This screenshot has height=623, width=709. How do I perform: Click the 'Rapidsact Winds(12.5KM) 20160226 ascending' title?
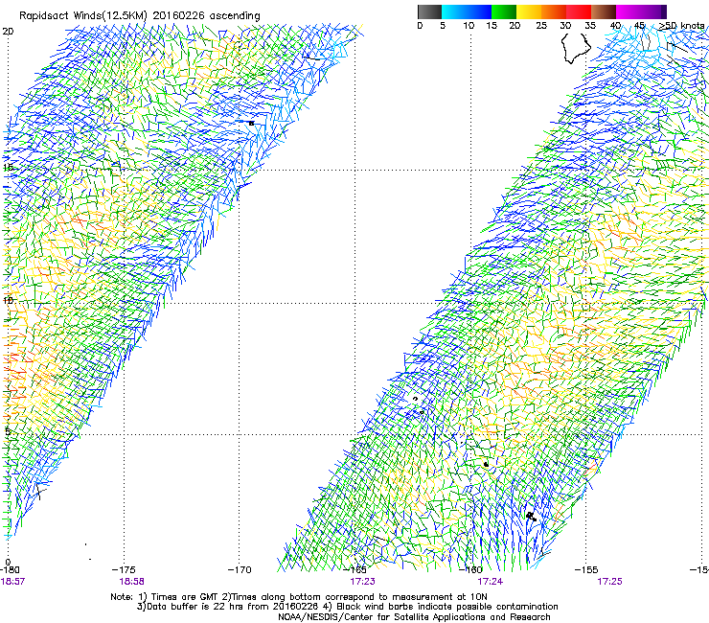pos(140,16)
